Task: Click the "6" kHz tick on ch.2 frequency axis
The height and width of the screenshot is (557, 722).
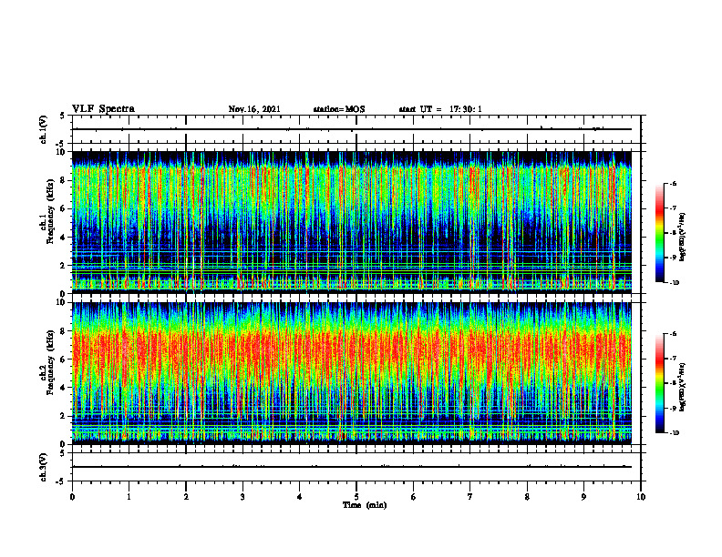Action: coord(64,360)
